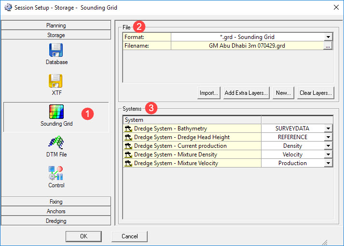Click the Clear Layers... button

pyautogui.click(x=316, y=93)
